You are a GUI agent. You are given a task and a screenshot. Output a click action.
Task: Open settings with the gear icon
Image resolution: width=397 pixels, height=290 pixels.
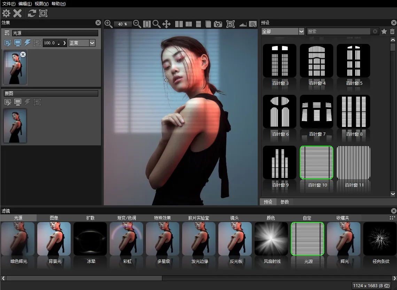(x=6, y=13)
